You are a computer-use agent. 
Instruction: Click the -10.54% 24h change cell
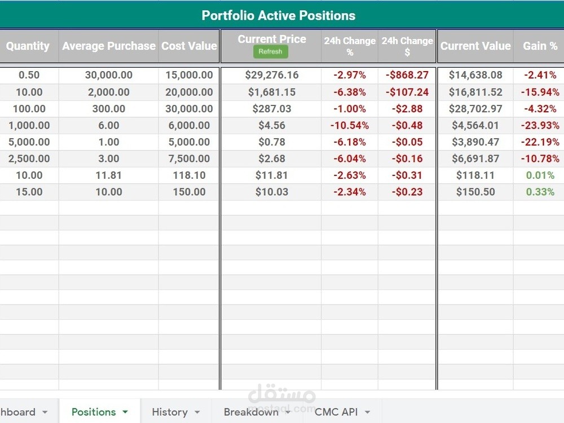point(350,125)
